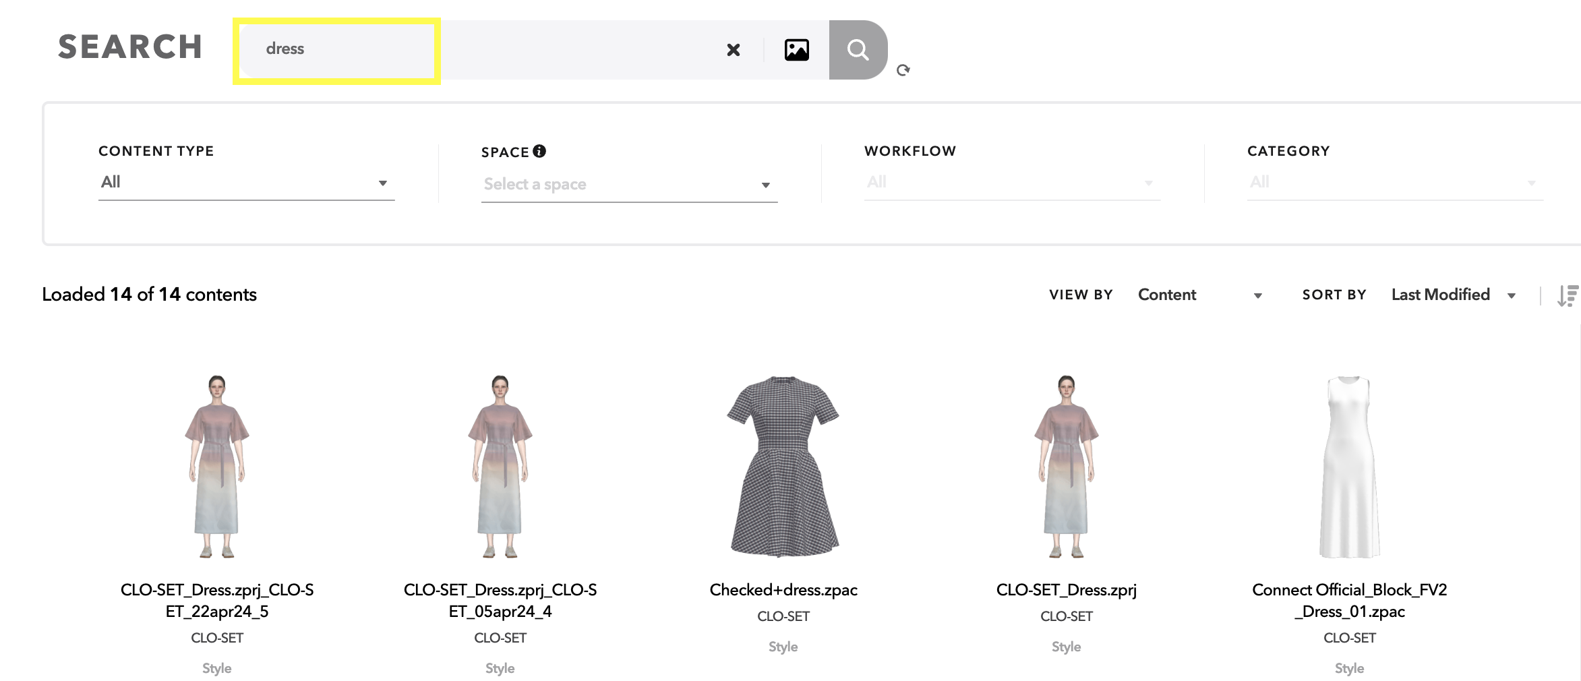Click Style label under Connect Official_Block dress
The height and width of the screenshot is (681, 1581).
tap(1350, 668)
